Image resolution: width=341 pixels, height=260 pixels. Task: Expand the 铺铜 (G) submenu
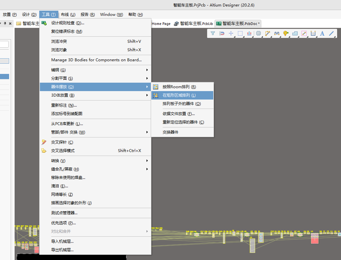[x=95, y=70]
